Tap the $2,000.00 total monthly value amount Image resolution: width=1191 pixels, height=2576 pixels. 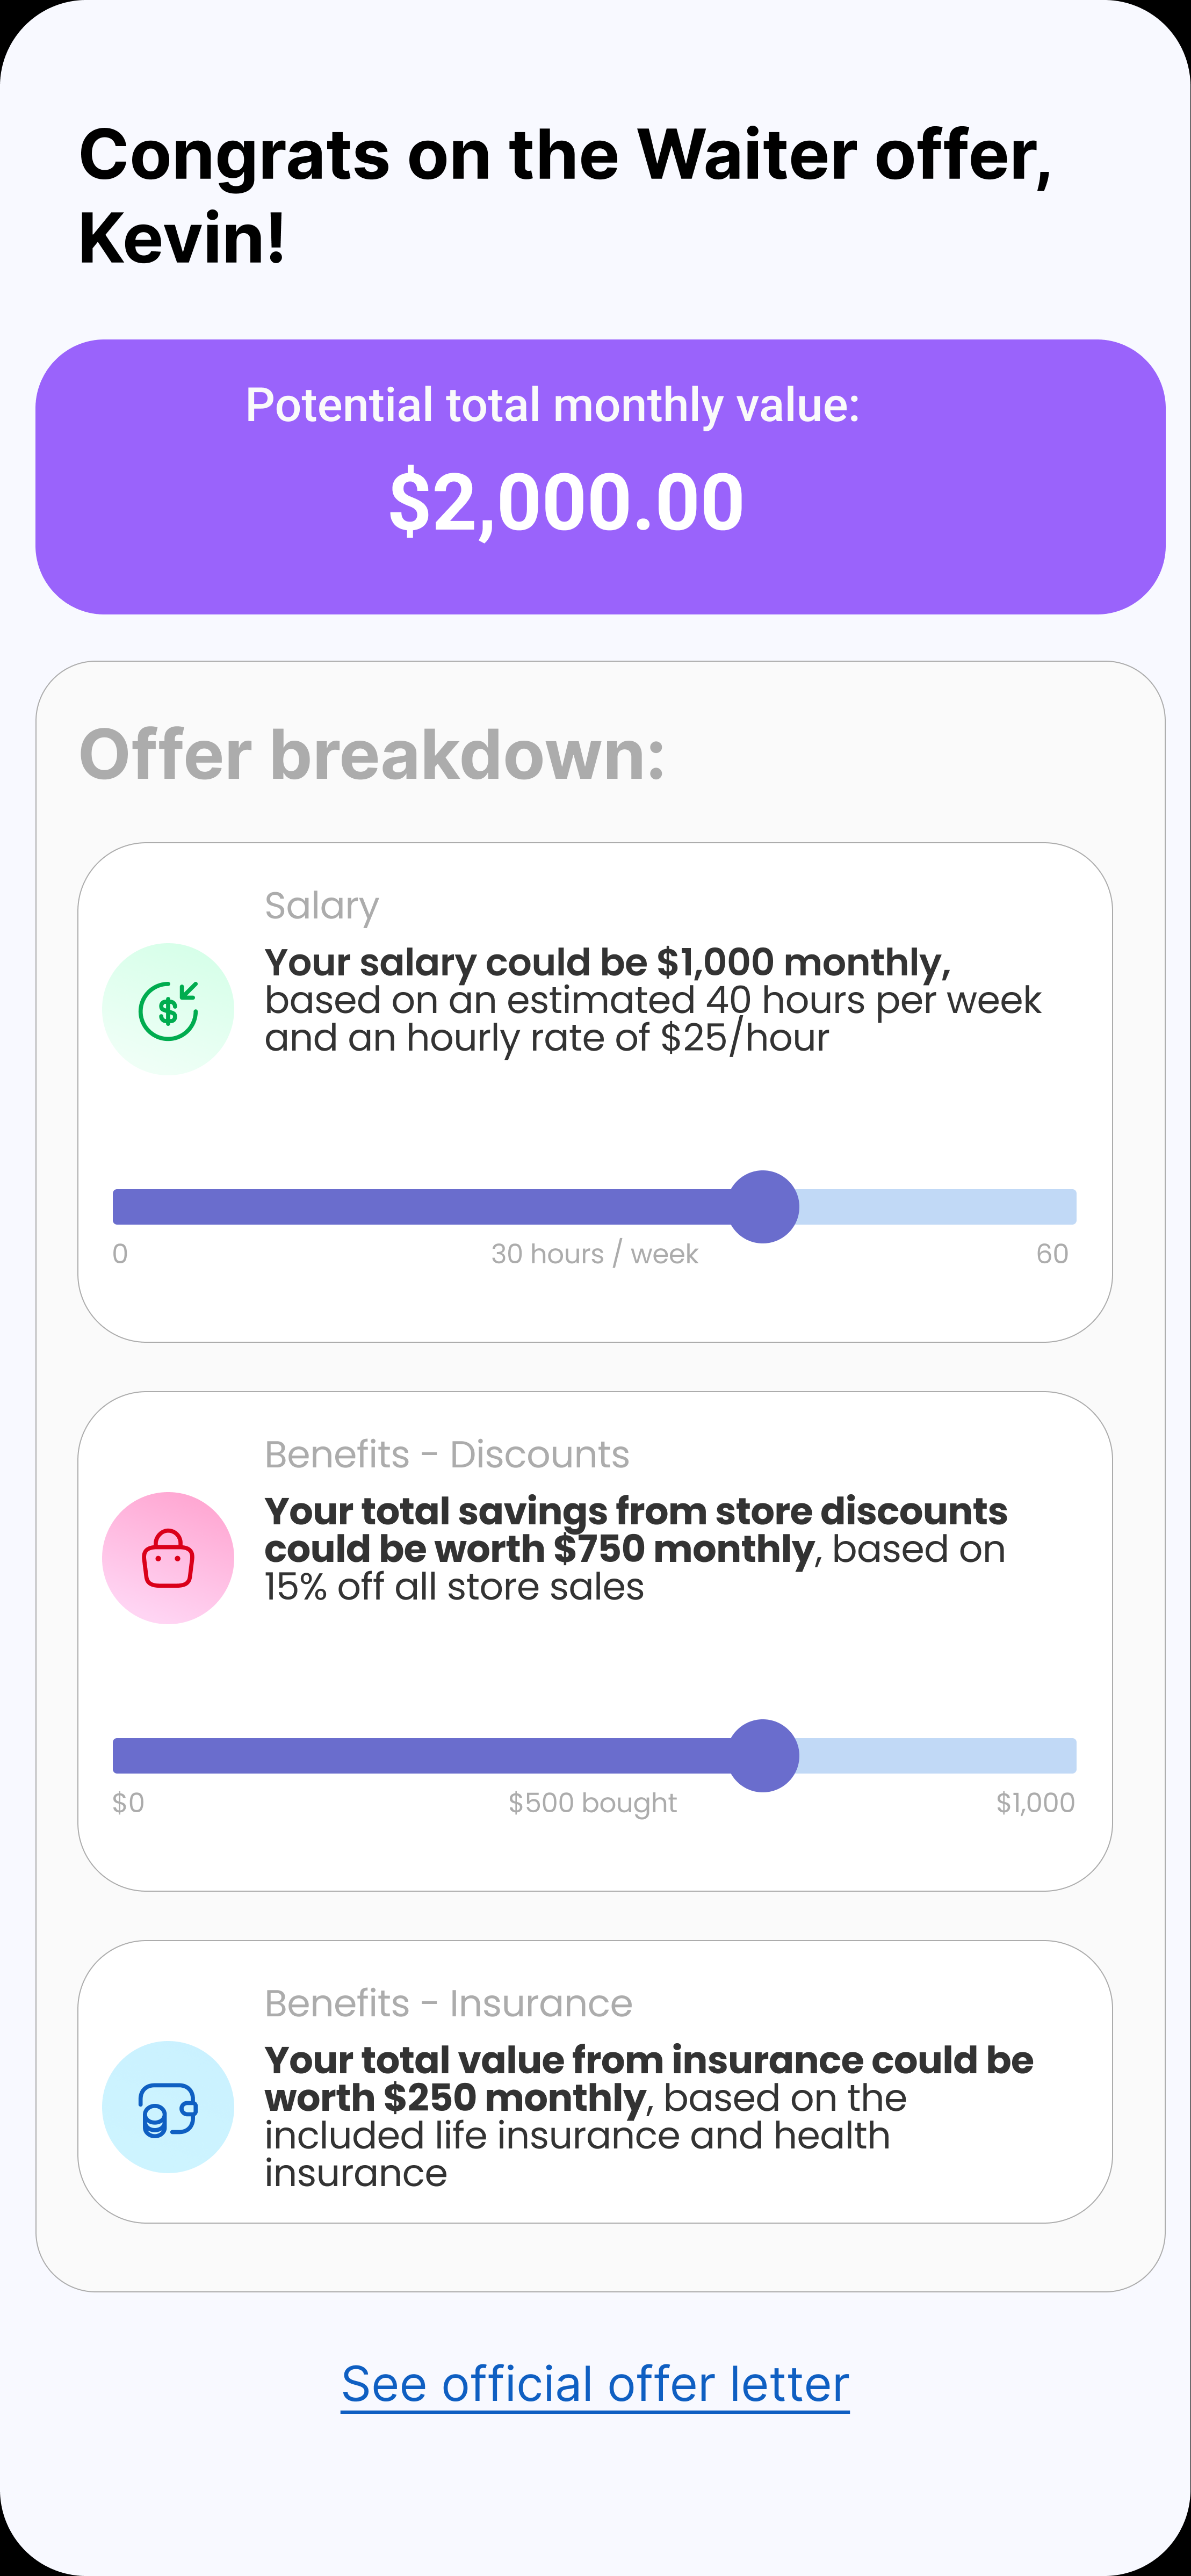click(x=566, y=501)
